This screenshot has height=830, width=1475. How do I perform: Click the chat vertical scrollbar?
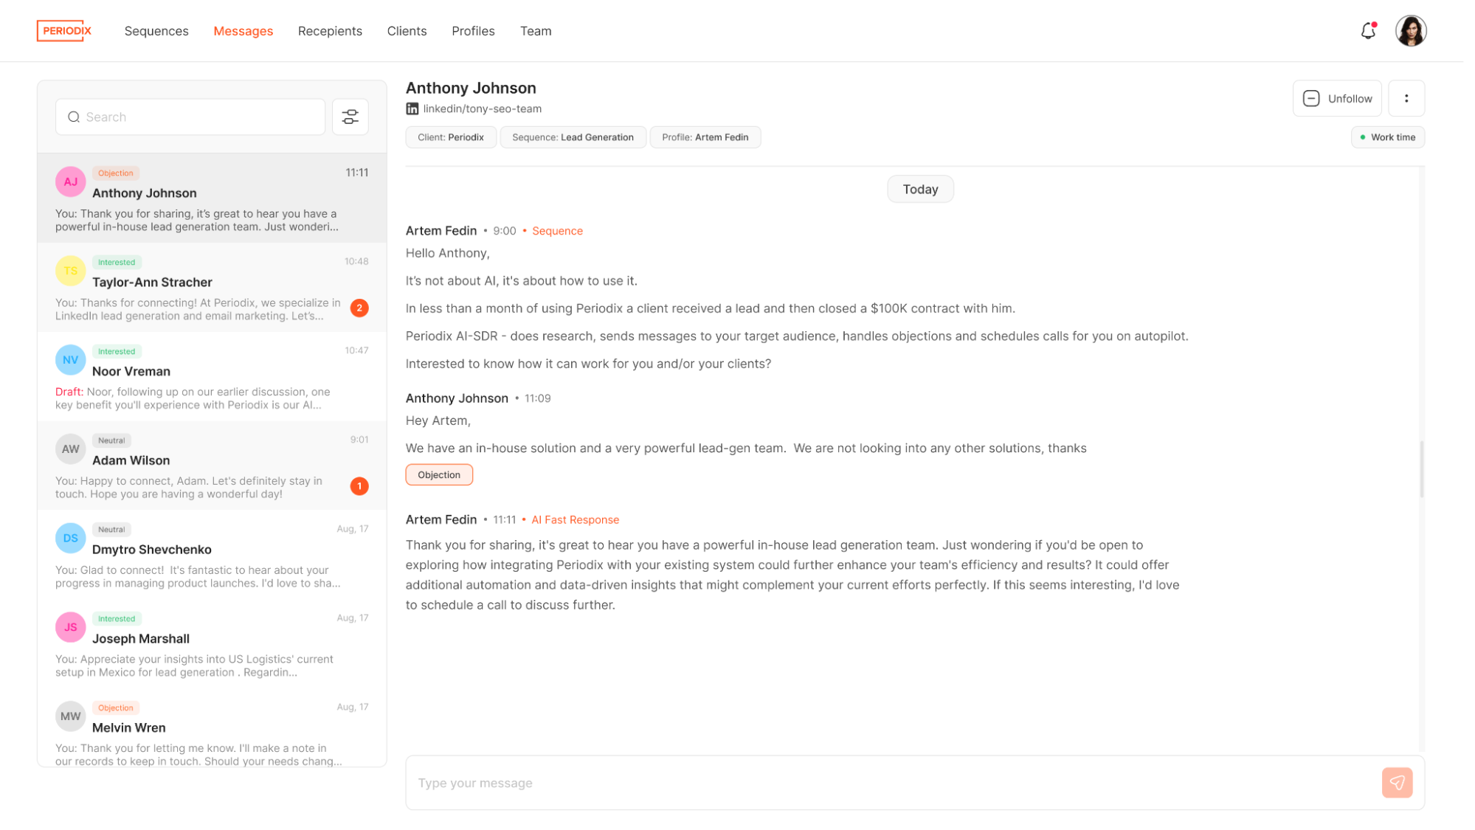(x=1421, y=468)
